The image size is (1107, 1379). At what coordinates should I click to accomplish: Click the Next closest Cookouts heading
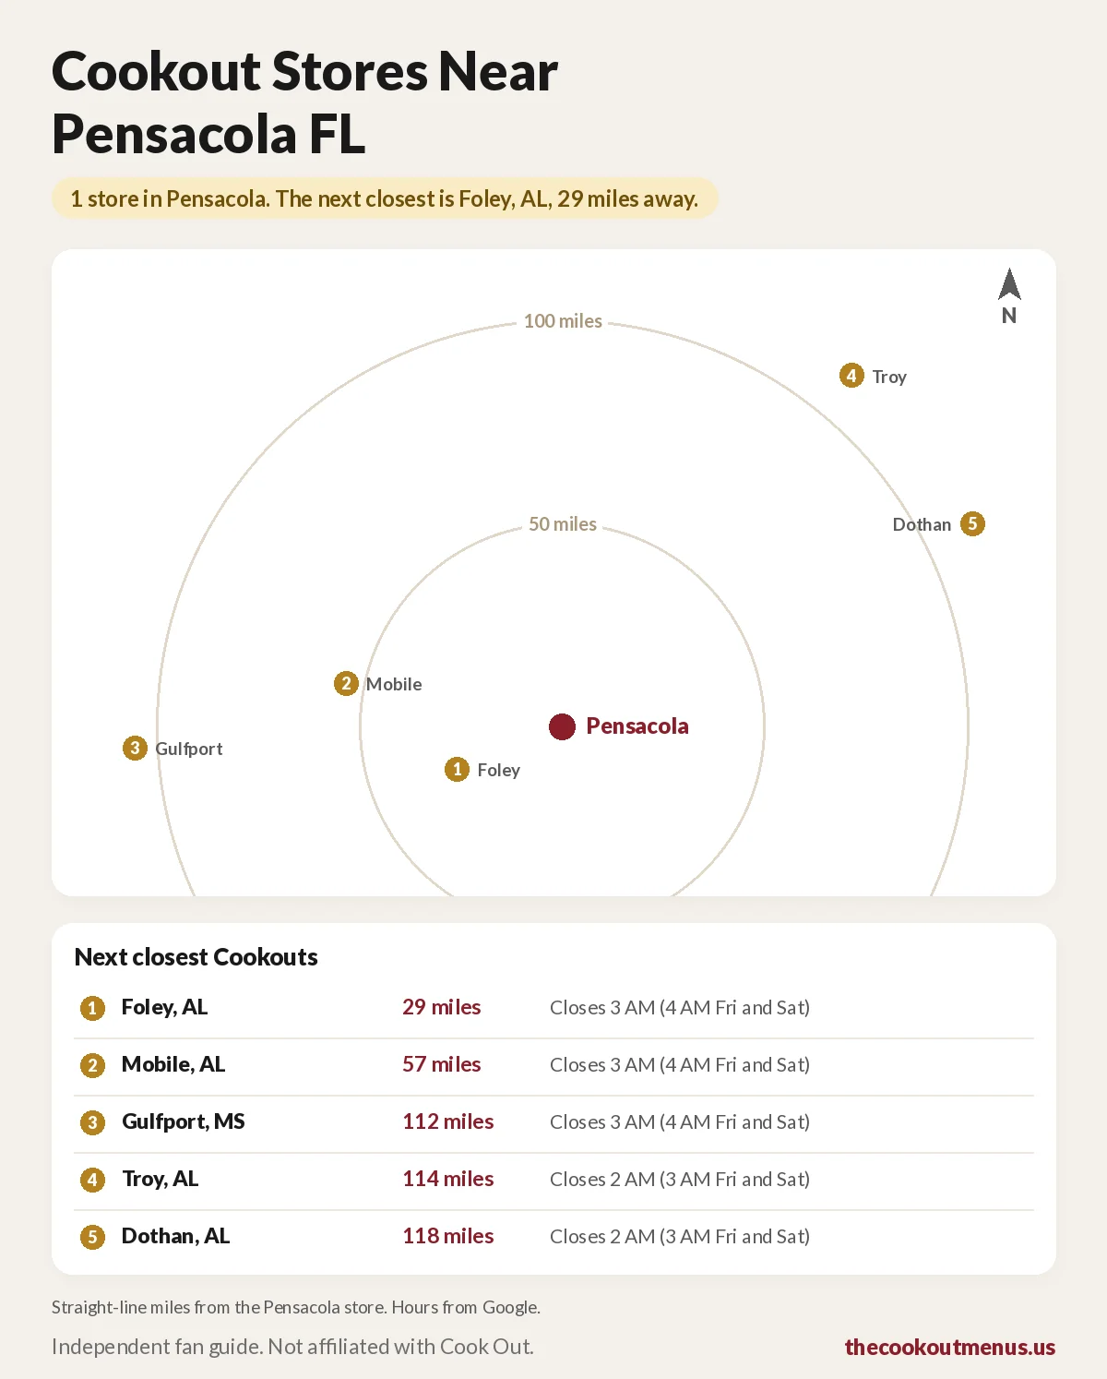coord(196,957)
